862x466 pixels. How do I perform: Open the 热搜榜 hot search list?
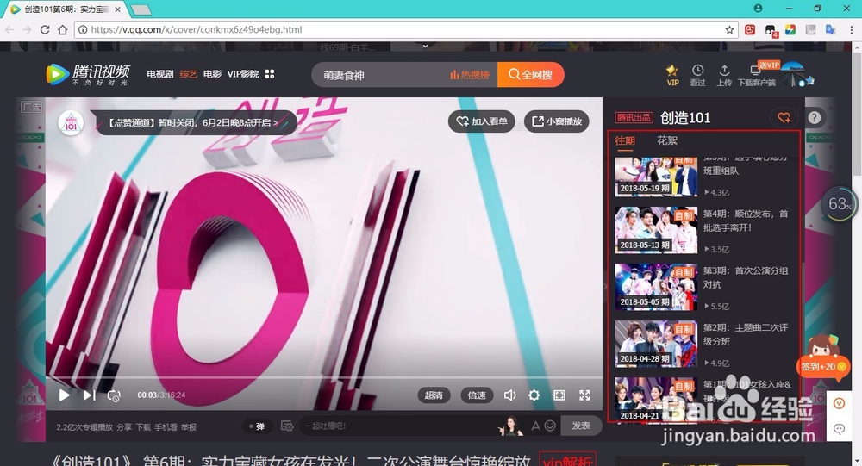point(470,75)
